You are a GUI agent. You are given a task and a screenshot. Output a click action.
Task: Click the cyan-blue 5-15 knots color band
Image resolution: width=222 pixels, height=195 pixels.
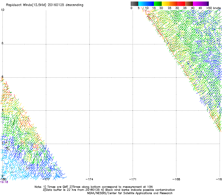pyautogui.click(x=146, y=4)
